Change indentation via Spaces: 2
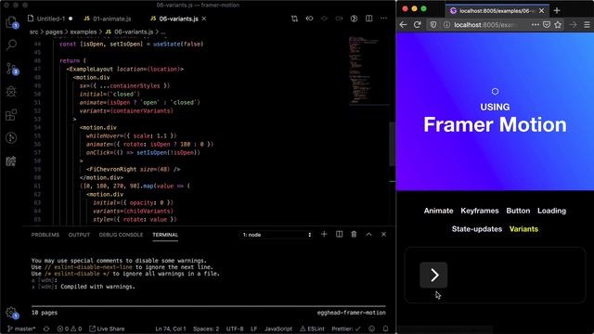This screenshot has height=334, width=594. click(x=206, y=328)
